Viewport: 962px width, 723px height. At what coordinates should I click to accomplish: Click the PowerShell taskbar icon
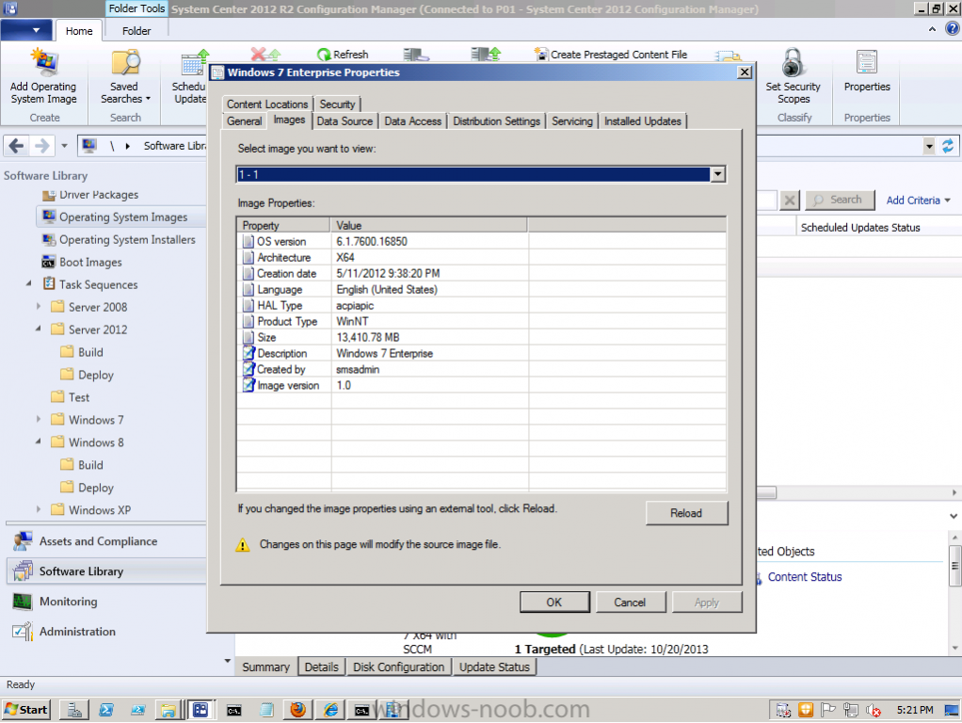pos(106,710)
